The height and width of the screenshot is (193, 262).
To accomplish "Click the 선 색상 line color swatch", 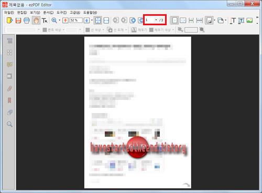I will click(x=88, y=30).
